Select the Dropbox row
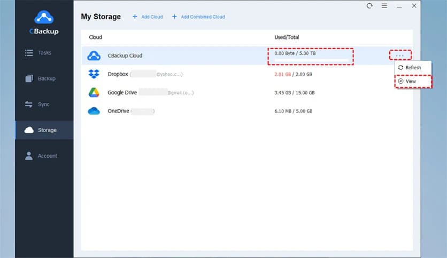The image size is (447, 258). 247,74
